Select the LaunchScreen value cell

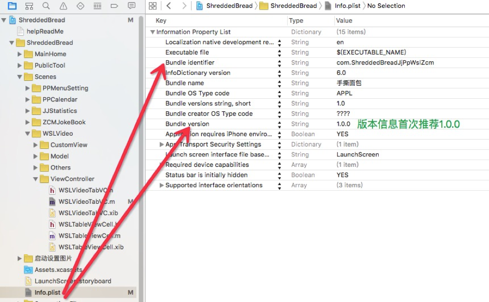point(358,154)
